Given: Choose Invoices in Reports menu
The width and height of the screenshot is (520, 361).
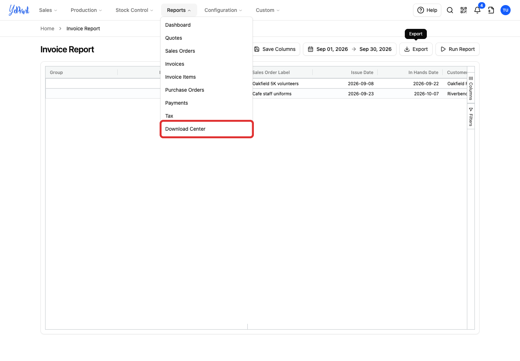Looking at the screenshot, I should click(x=207, y=64).
